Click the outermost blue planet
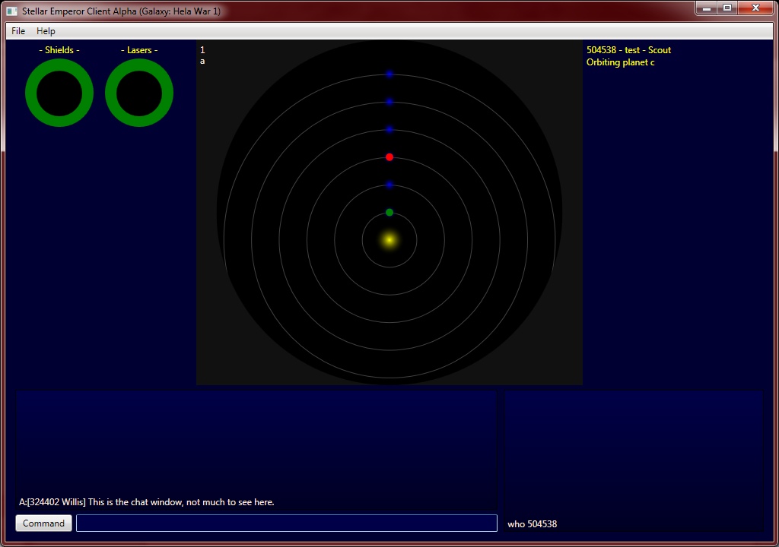779x547 pixels. [x=389, y=74]
